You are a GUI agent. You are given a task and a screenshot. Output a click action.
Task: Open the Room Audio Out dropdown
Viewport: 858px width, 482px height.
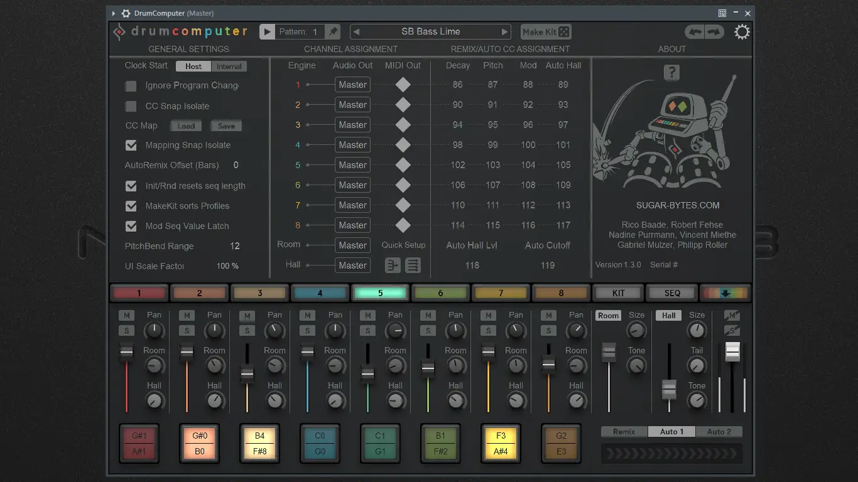(x=352, y=245)
